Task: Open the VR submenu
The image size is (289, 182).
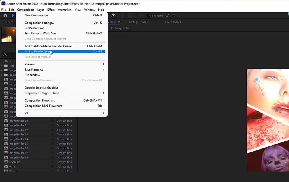Action: (x=26, y=113)
